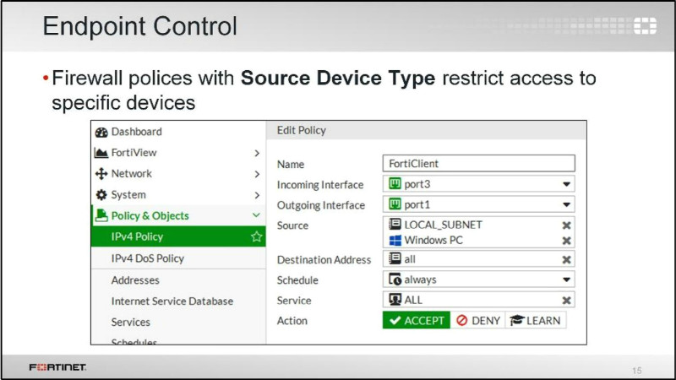Click the address icon next to all
676x380 pixels.
395,258
